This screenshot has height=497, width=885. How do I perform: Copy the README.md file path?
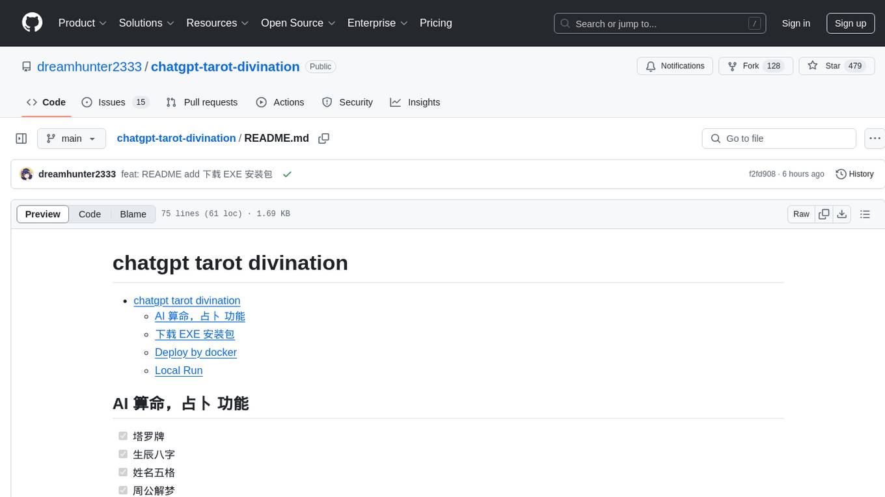point(323,139)
